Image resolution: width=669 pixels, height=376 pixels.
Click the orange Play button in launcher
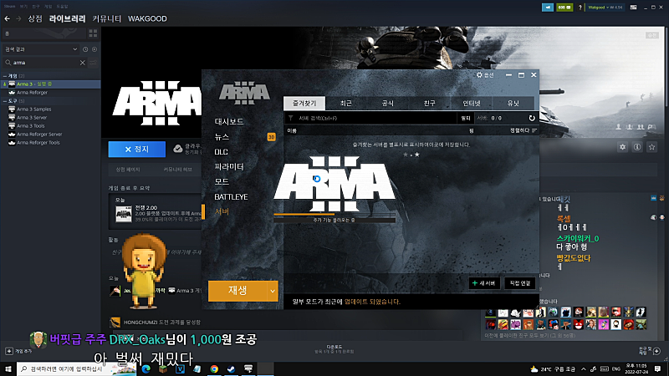(x=237, y=291)
